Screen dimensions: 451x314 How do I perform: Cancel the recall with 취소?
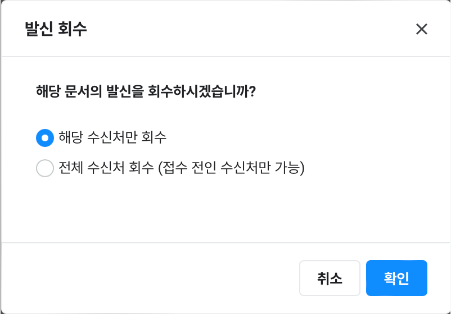tap(330, 278)
